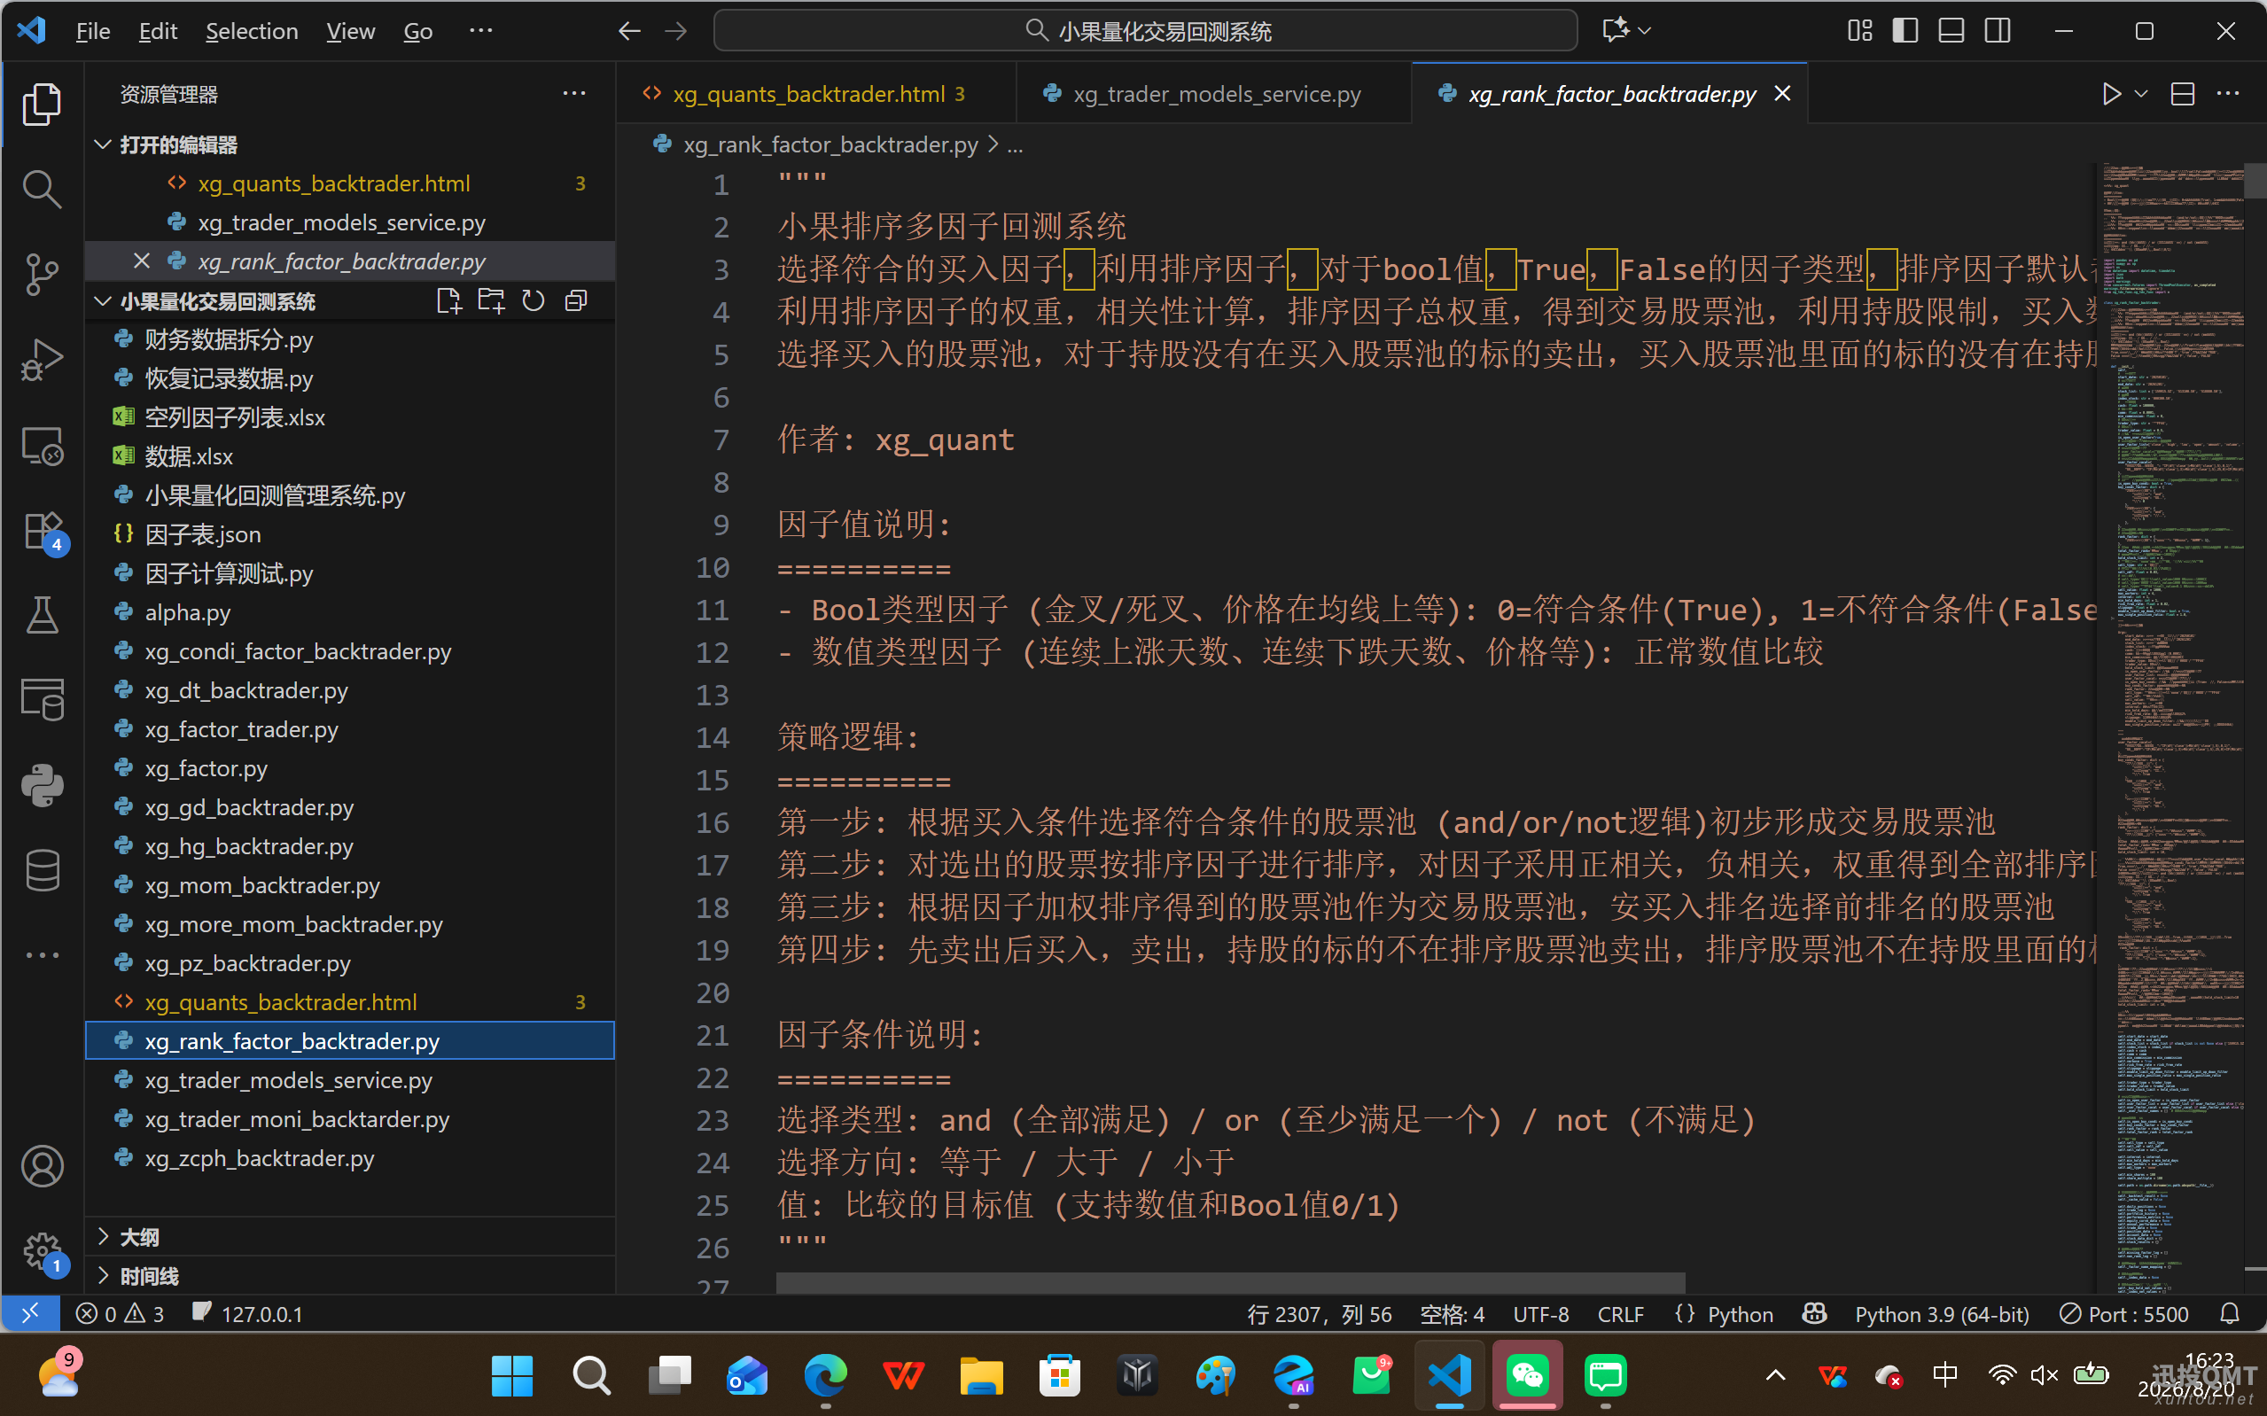Open the Edit menu
The width and height of the screenshot is (2267, 1416).
pos(158,31)
